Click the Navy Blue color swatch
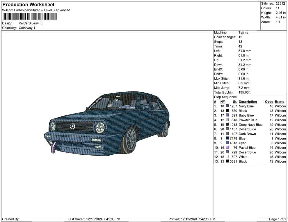The width and height of the screenshot is (288, 222). (x=227, y=106)
